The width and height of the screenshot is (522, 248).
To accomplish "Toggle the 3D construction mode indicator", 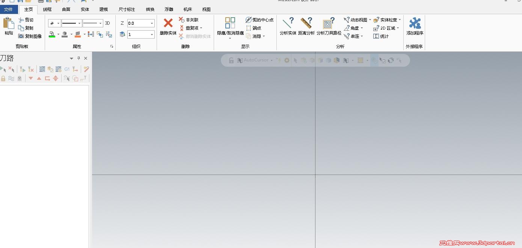I will click(107, 23).
